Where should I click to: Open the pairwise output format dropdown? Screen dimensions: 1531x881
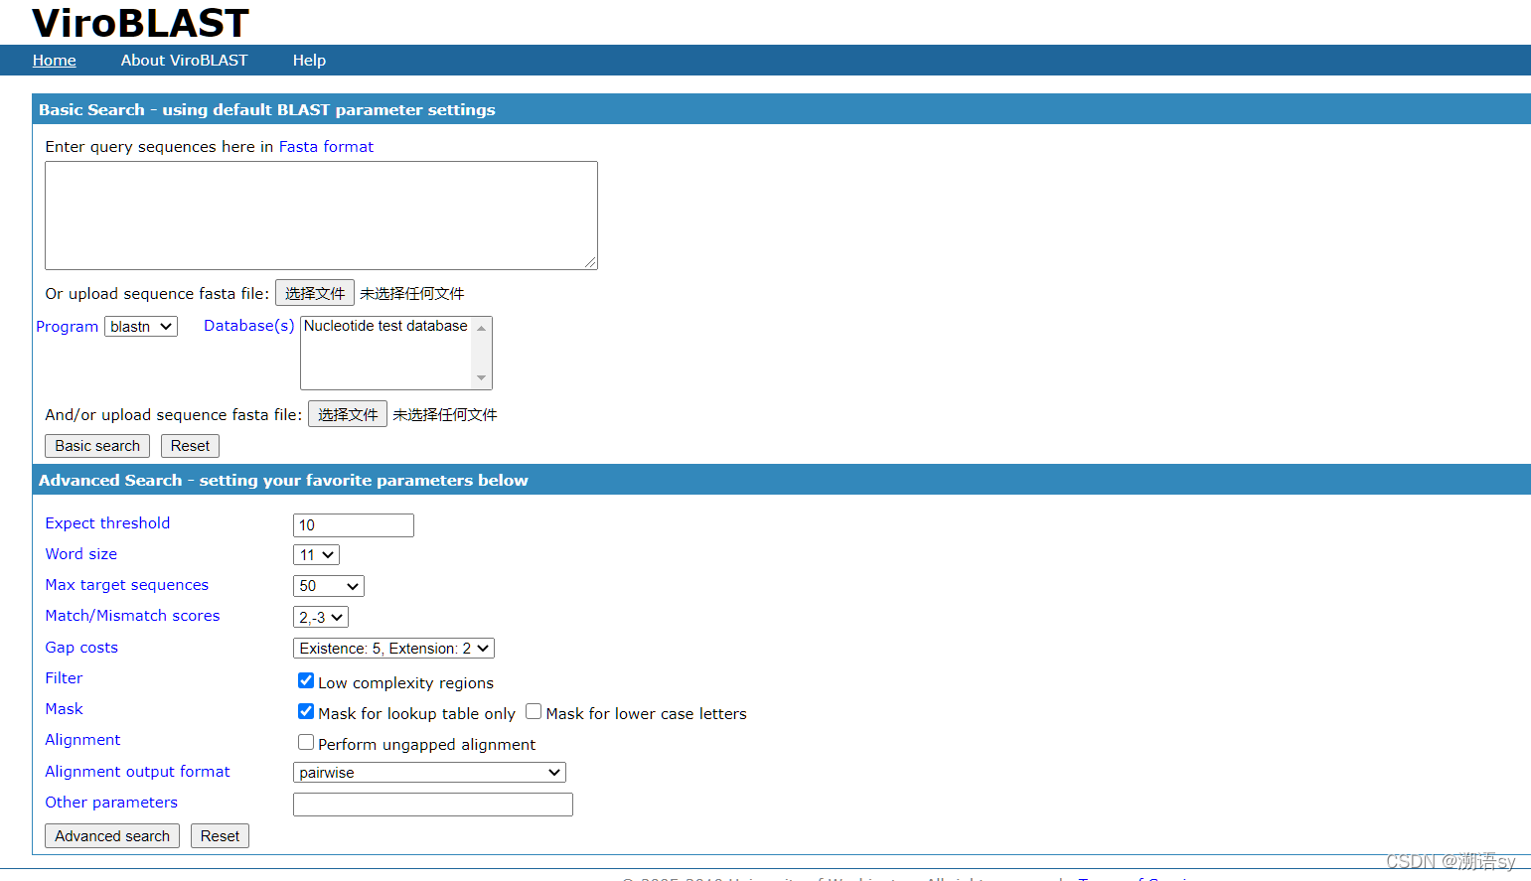point(429,773)
